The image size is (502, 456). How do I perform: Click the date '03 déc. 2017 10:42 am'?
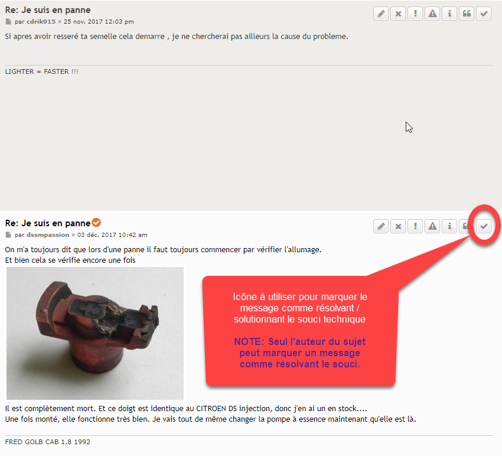click(x=112, y=234)
